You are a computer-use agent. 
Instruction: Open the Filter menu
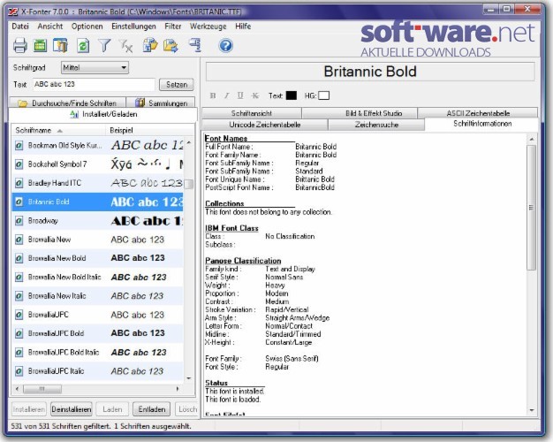(173, 27)
